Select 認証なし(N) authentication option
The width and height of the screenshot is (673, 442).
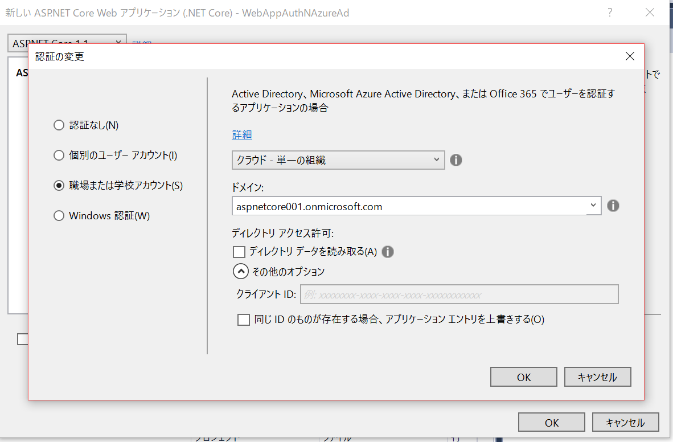[x=59, y=125]
